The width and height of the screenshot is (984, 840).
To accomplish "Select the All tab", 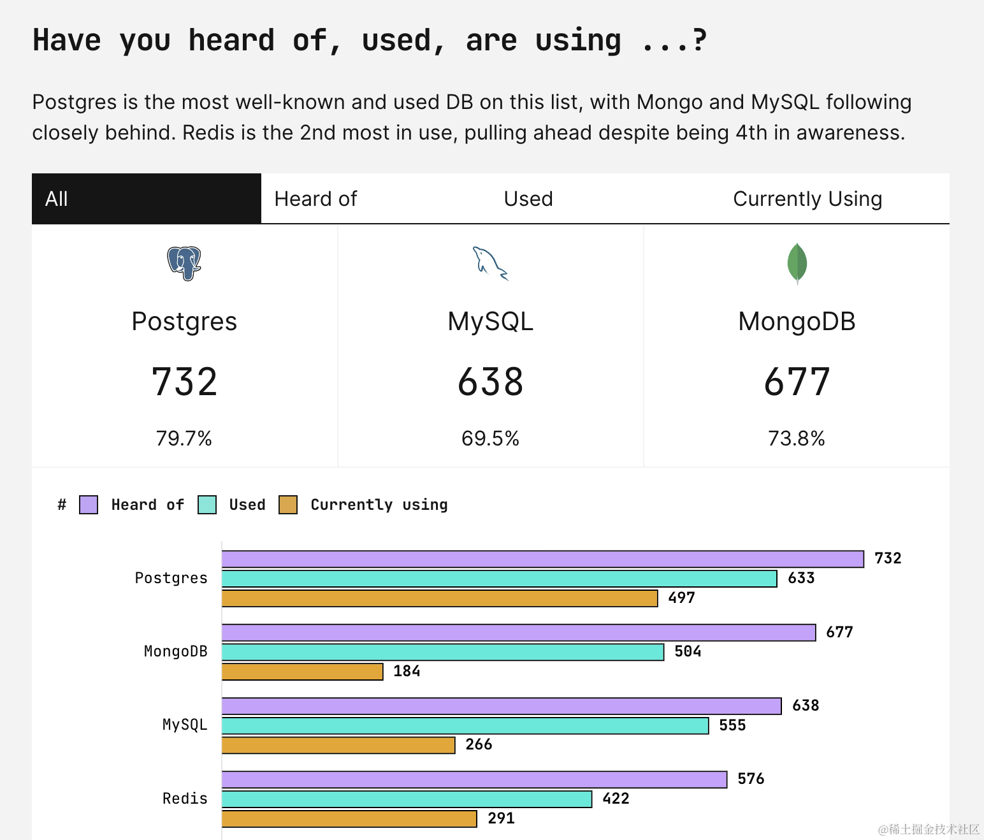I will (146, 199).
